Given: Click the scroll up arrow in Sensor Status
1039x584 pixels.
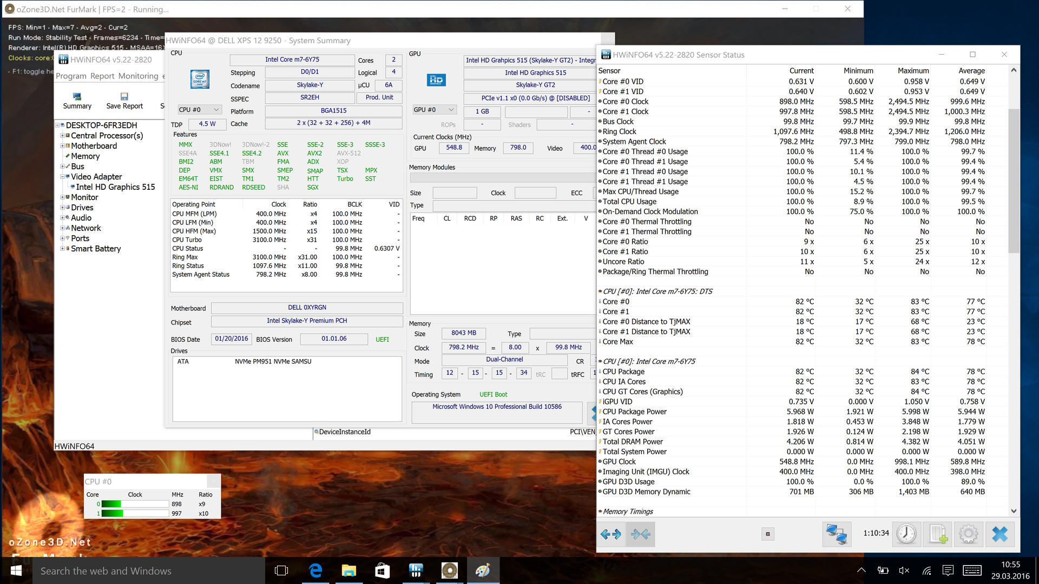Looking at the screenshot, I should tap(1014, 70).
